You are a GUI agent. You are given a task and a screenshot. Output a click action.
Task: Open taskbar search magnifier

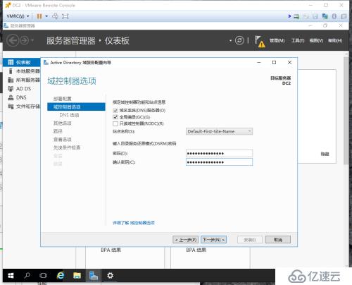(x=27, y=275)
